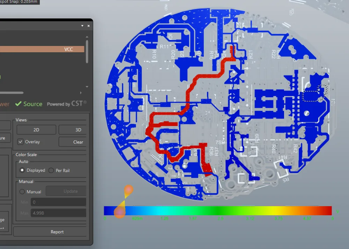Open the panel options dropdown arrow
The image size is (349, 249).
(x=82, y=26)
